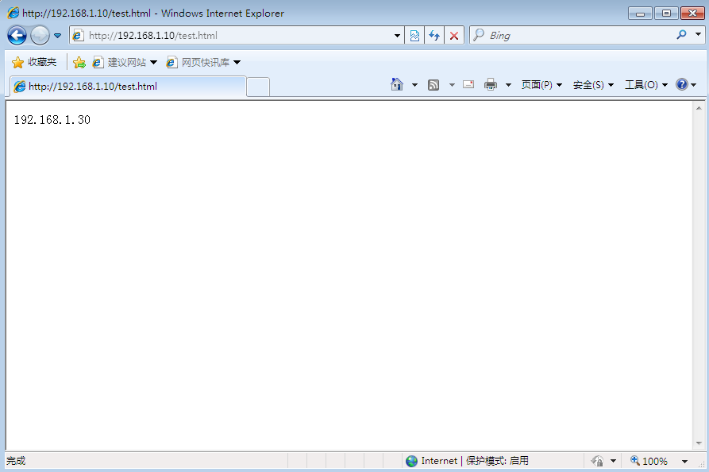Expand the feeds dropdown arrow
The width and height of the screenshot is (709, 472).
(x=452, y=84)
